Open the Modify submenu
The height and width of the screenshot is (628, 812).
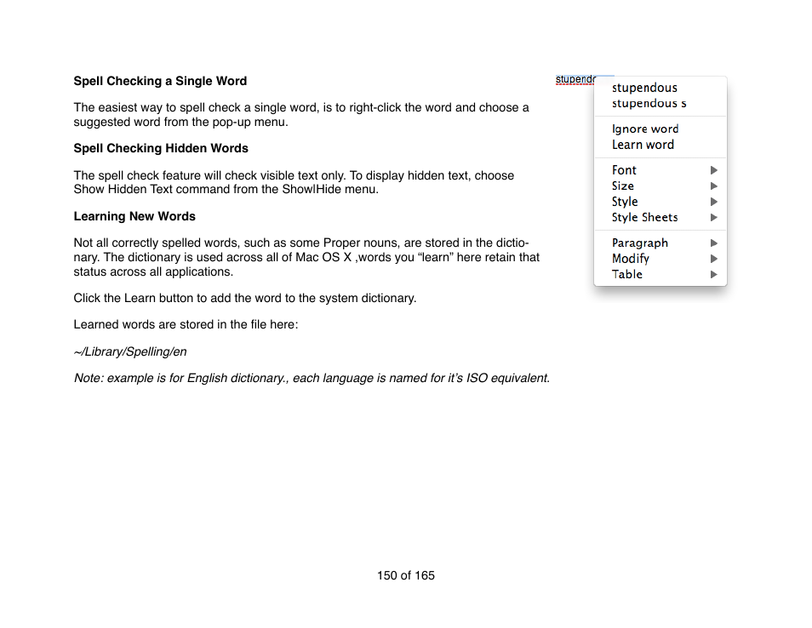[x=660, y=259]
